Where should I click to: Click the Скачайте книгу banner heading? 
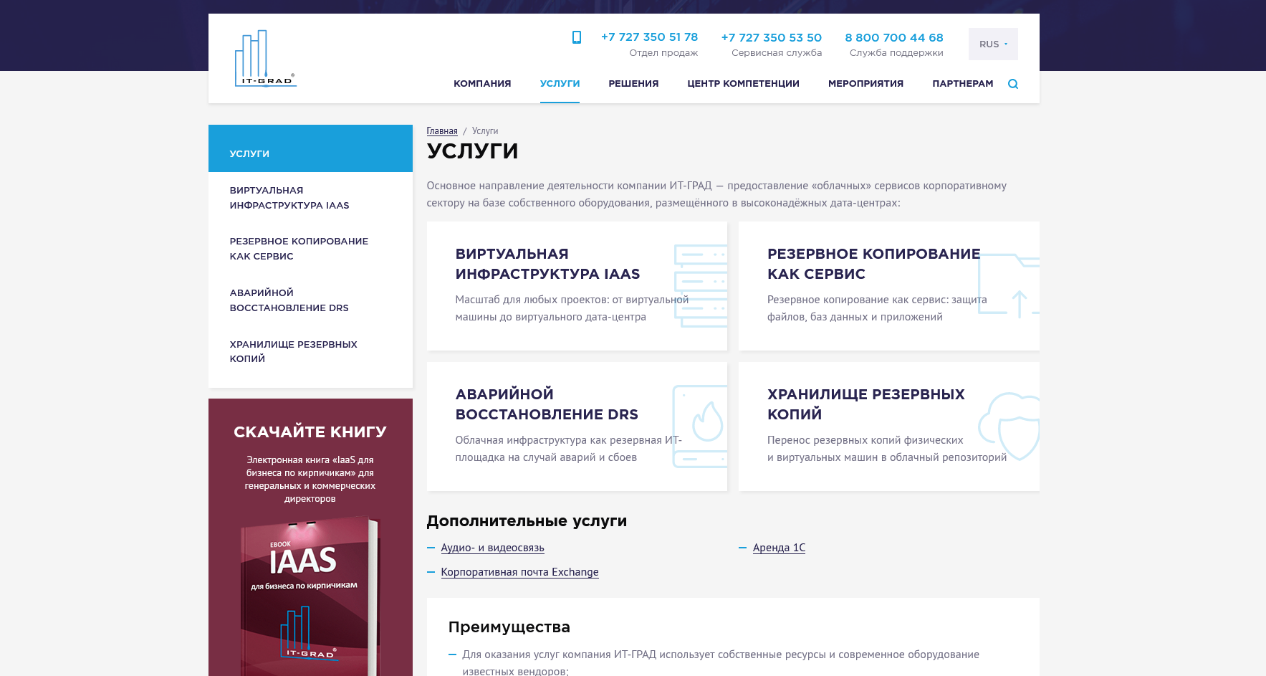click(310, 432)
